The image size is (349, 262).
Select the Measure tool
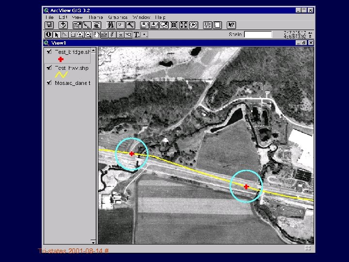pos(104,35)
